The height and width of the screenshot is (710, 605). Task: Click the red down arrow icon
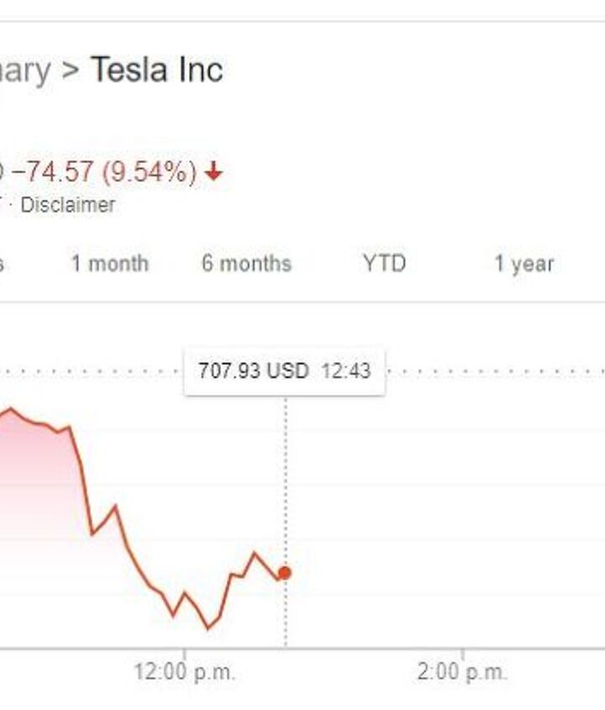(x=214, y=172)
